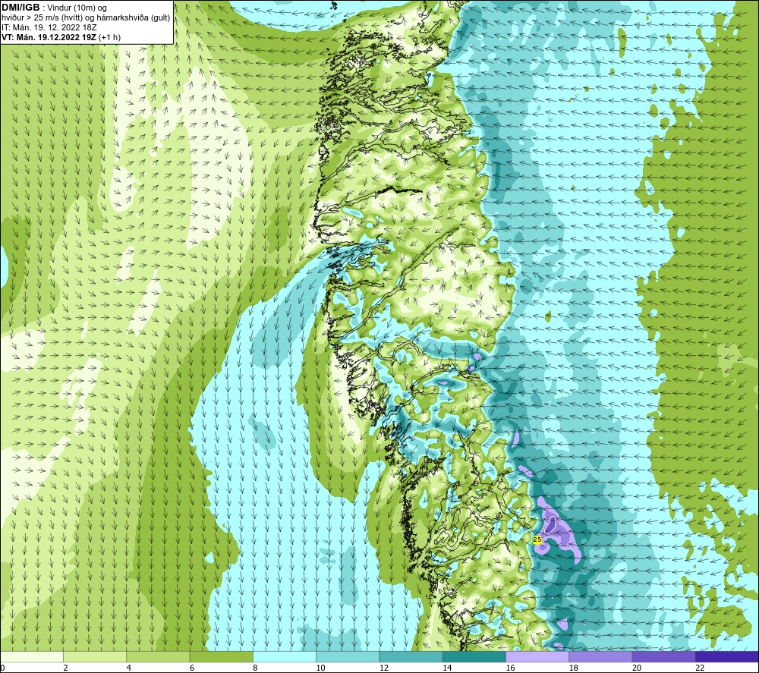Pick the medium green 4–6 m/s legend swatch
This screenshot has height=673, width=759.
(x=159, y=656)
